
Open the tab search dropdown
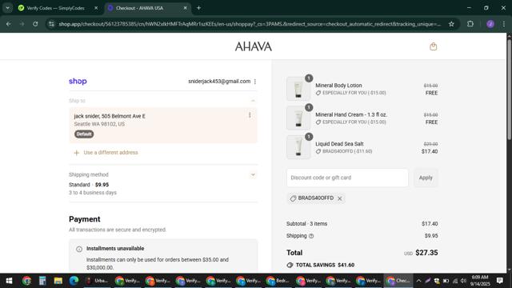point(7,8)
